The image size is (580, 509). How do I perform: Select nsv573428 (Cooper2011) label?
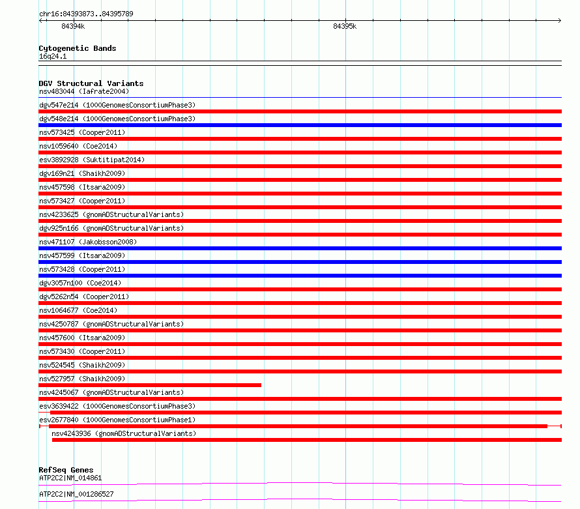click(x=82, y=269)
